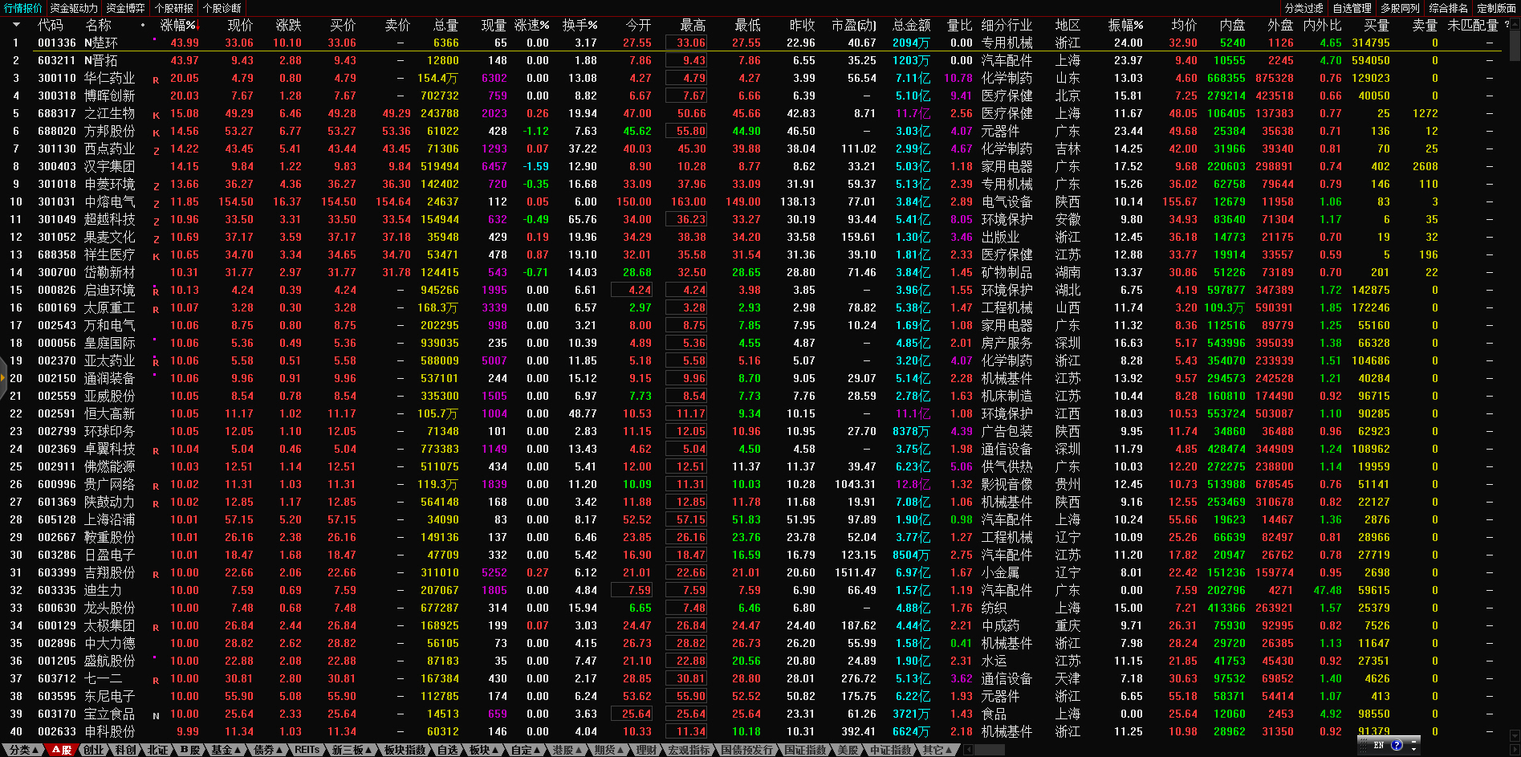Click the help question mark icon in language bar
The image size is (1521, 757).
[x=1397, y=745]
